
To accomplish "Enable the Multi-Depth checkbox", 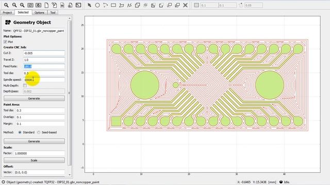I will click(25, 86).
